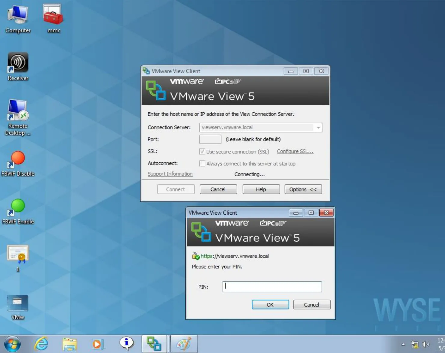Click the network tray icon
The width and height of the screenshot is (445, 353).
(x=415, y=344)
